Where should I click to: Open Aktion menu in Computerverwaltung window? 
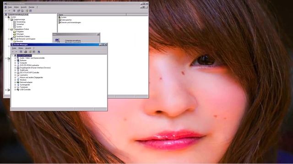click(x=16, y=7)
